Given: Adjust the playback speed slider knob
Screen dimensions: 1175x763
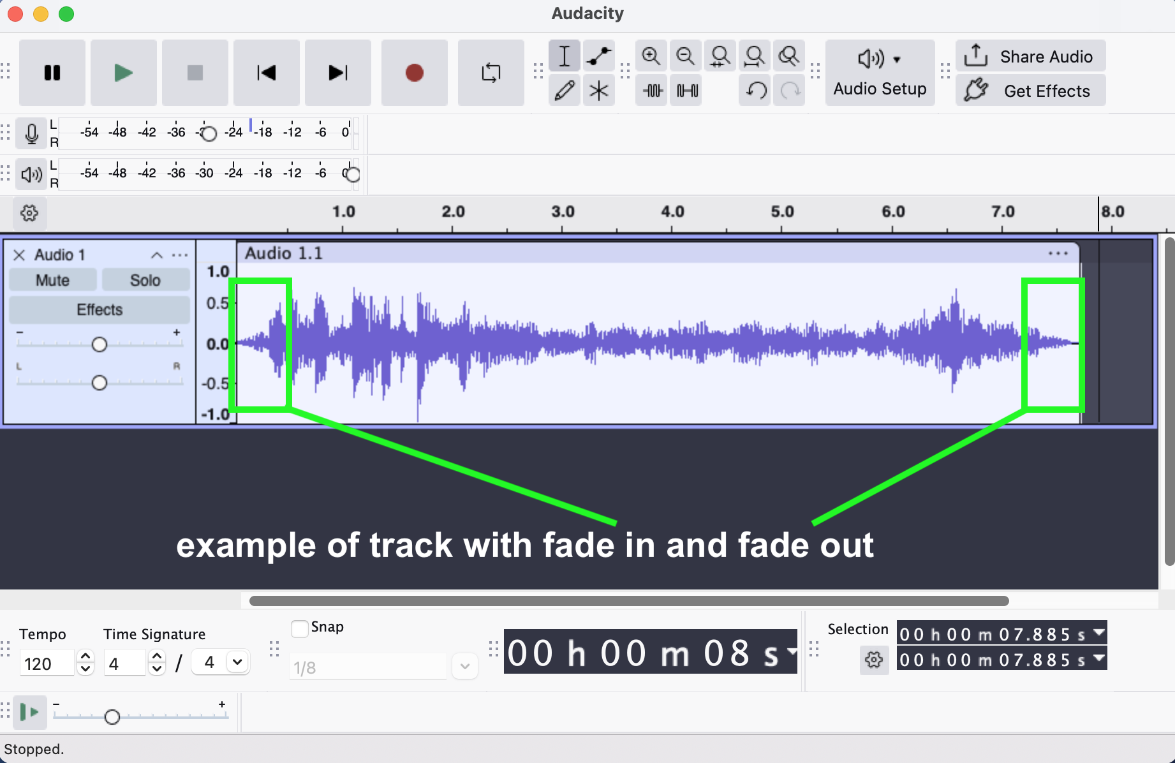Looking at the screenshot, I should coord(112,716).
